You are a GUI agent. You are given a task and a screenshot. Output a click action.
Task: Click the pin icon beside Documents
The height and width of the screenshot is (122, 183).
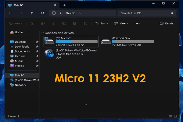37,51
